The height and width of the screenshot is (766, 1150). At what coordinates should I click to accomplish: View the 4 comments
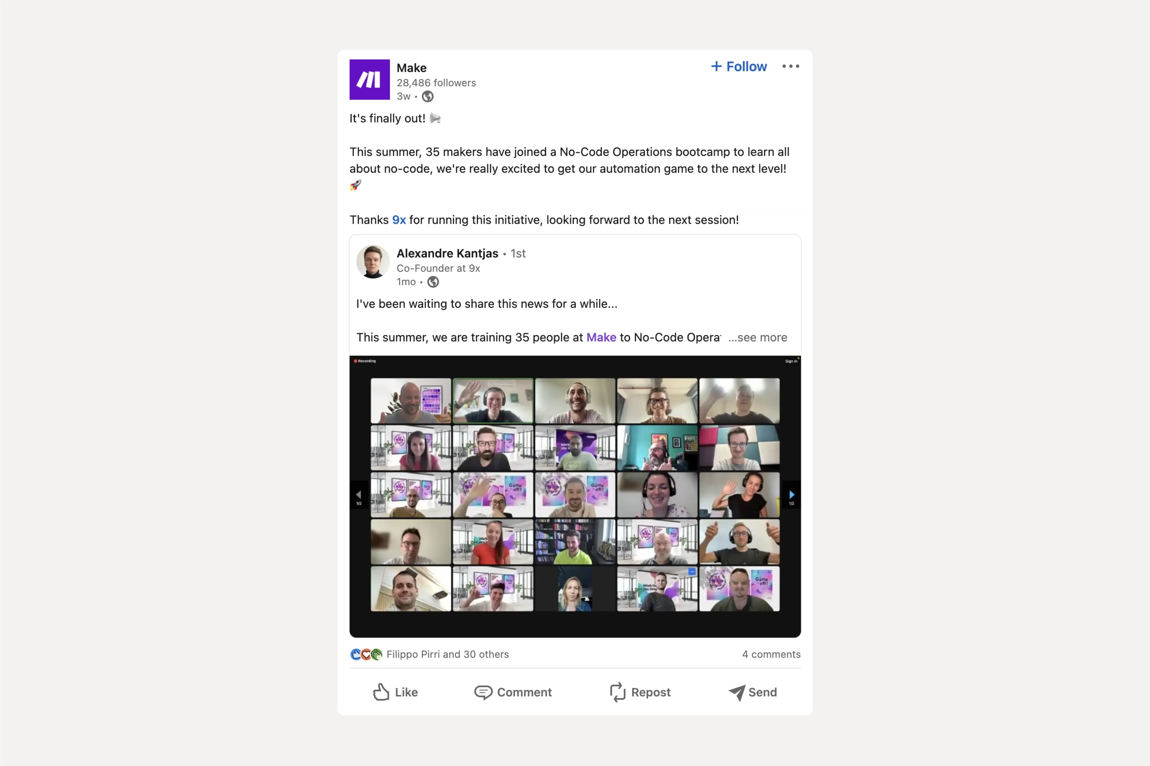[x=771, y=654]
